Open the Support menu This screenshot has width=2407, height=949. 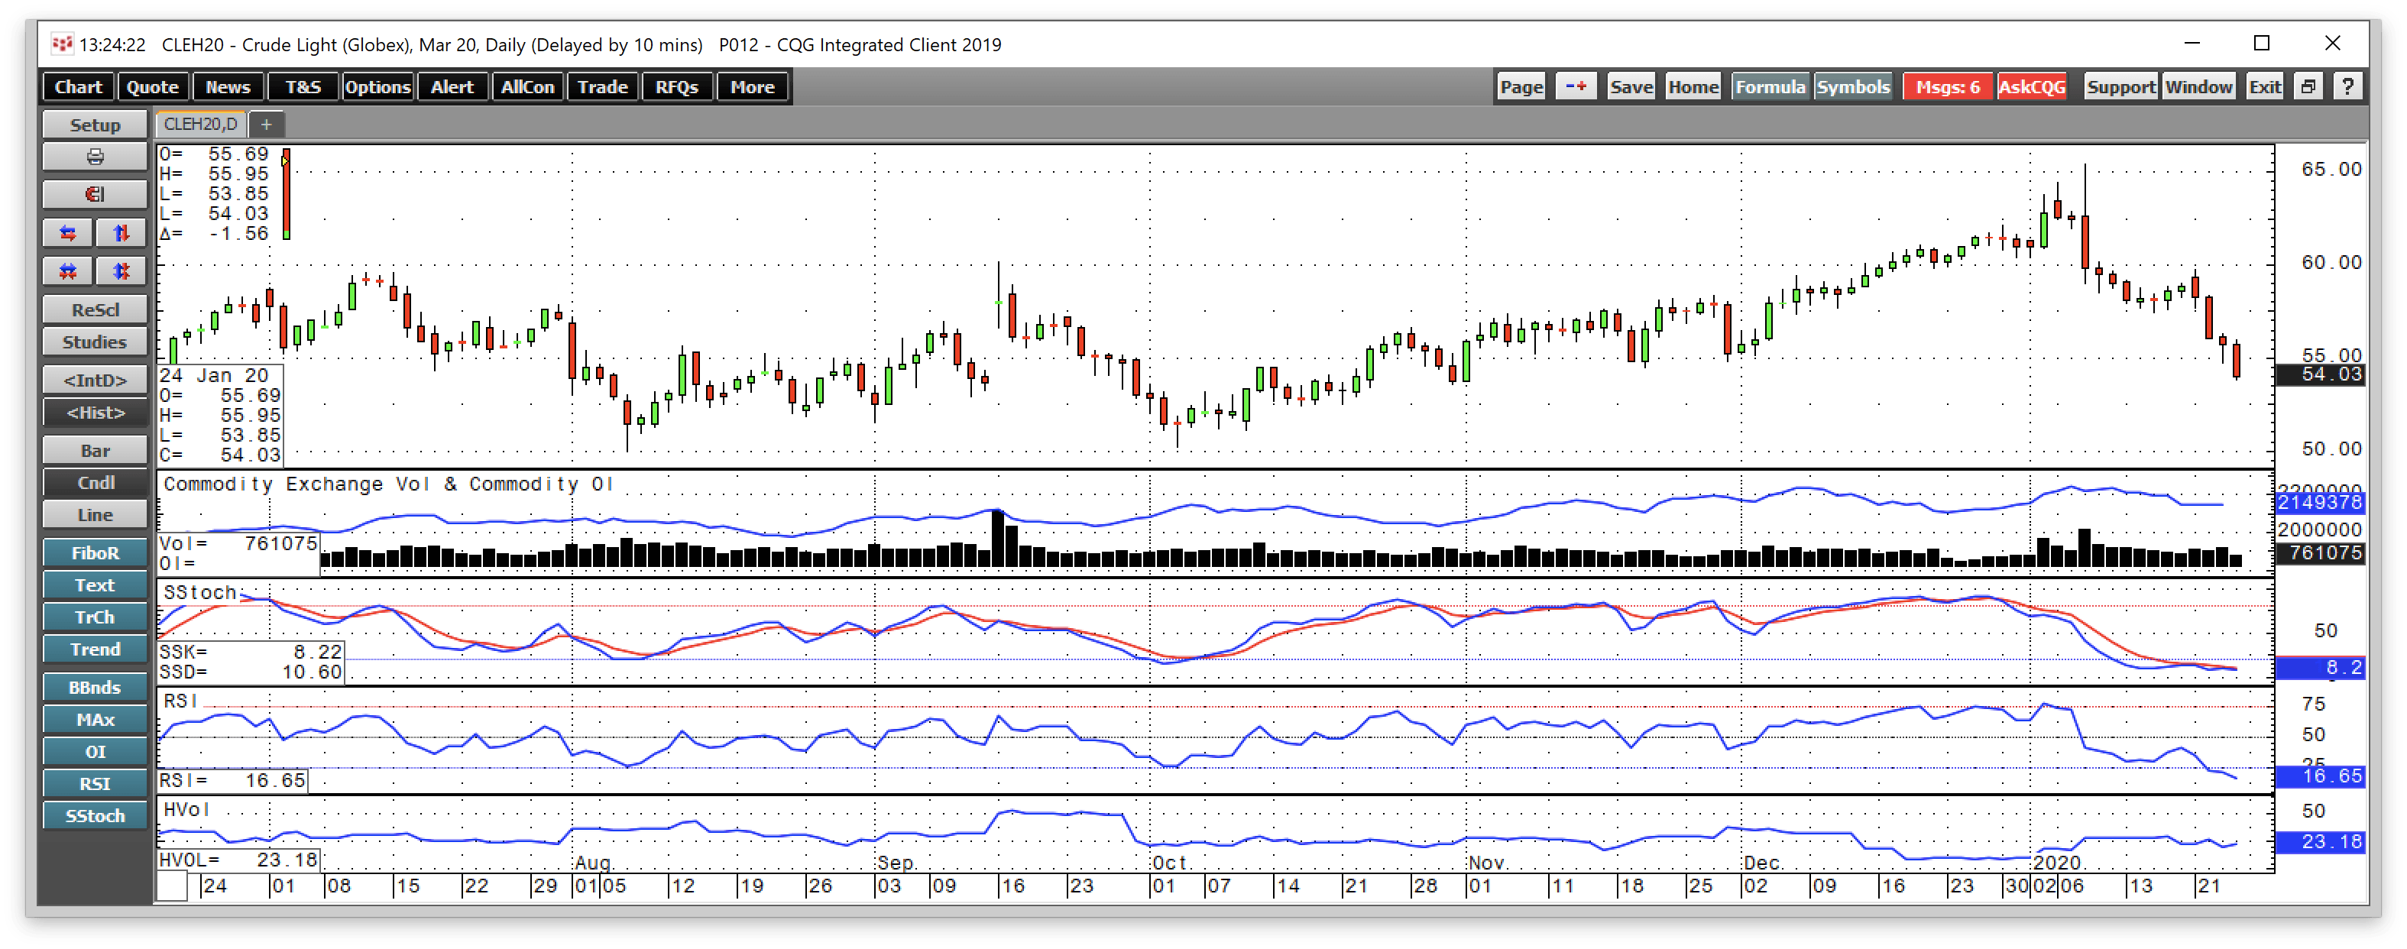pyautogui.click(x=2121, y=87)
